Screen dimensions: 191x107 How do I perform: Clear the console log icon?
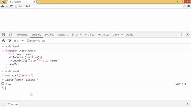coord(4,41)
